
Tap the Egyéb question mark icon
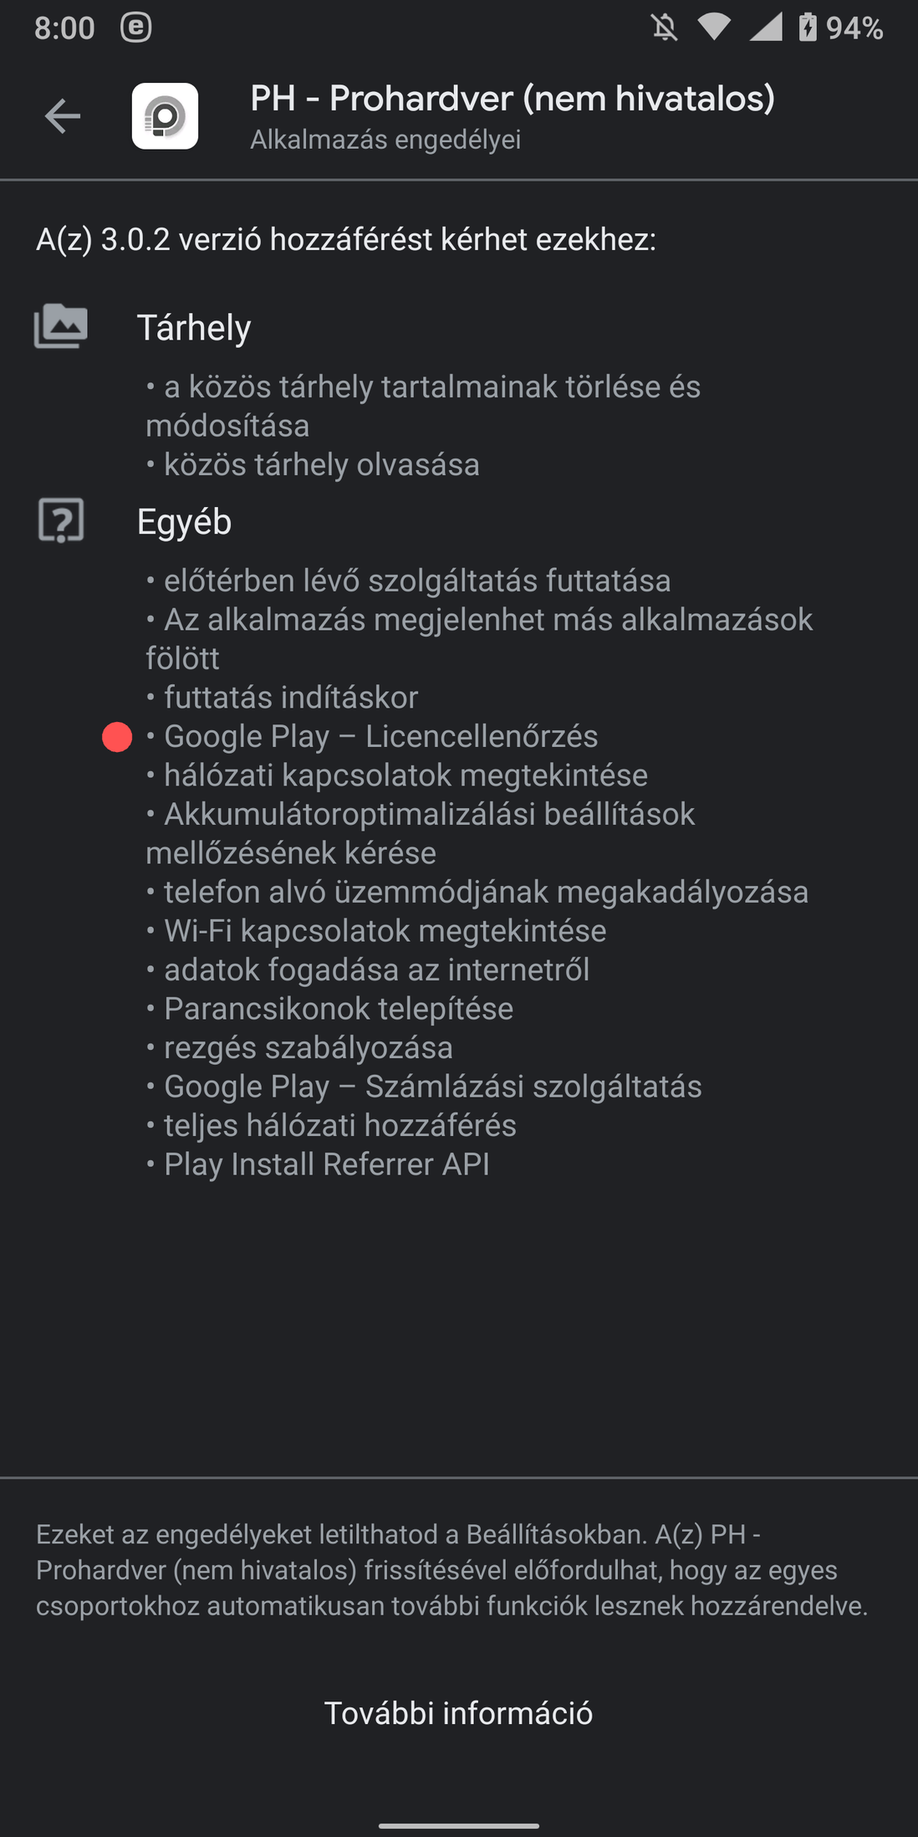pos(61,520)
